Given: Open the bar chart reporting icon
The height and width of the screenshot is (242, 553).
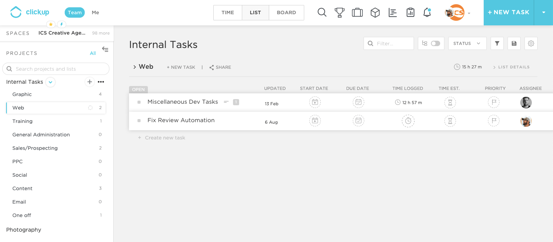Looking at the screenshot, I should pyautogui.click(x=393, y=12).
